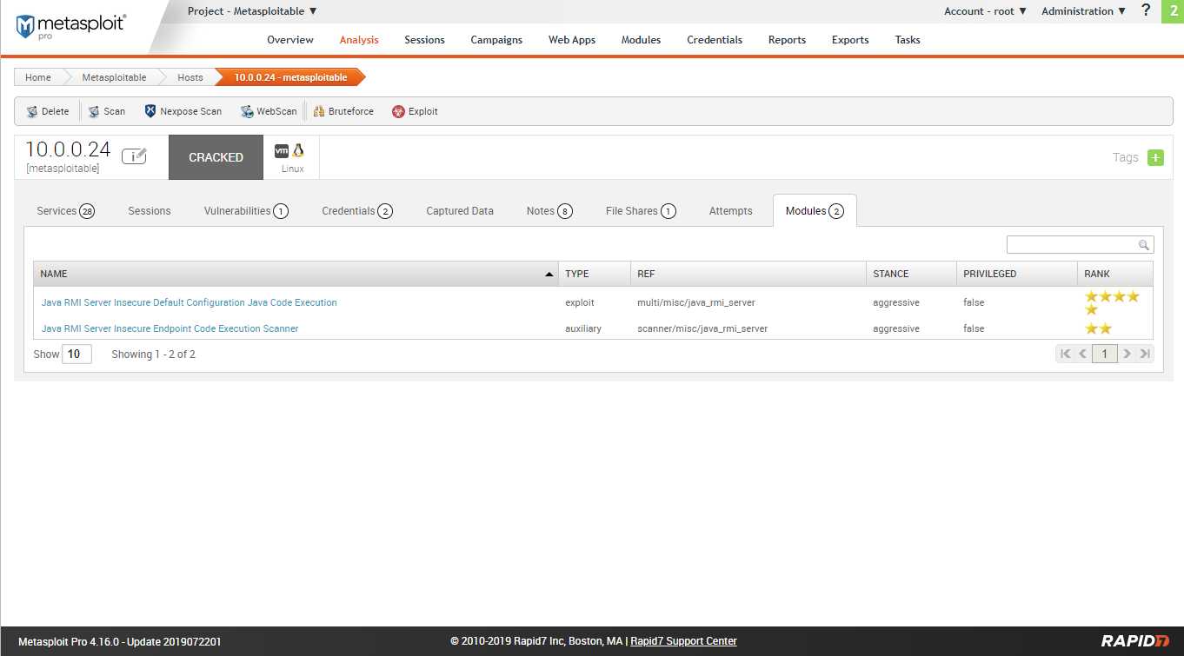Switch to the Services tab
Image resolution: width=1184 pixels, height=656 pixels.
pos(65,211)
